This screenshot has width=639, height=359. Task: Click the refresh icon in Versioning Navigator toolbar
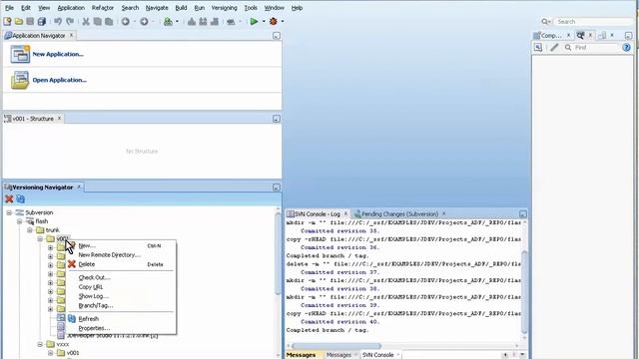(x=20, y=199)
